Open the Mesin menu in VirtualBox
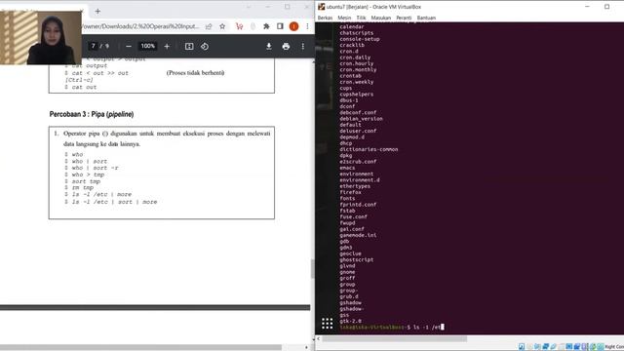This screenshot has height=351, width=624. [344, 18]
